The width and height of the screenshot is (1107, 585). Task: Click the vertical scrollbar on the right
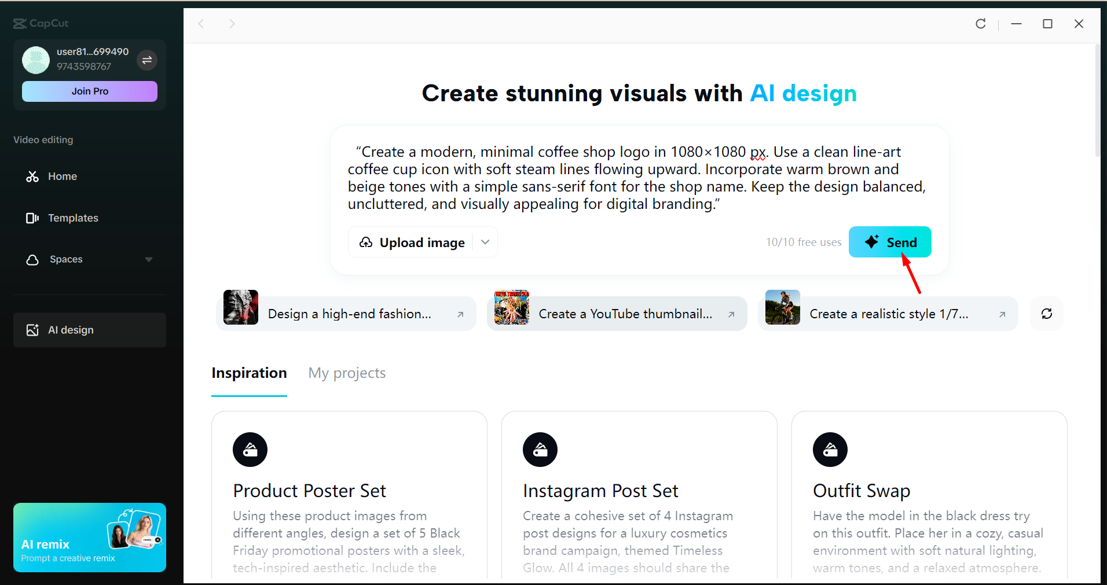(x=1097, y=100)
